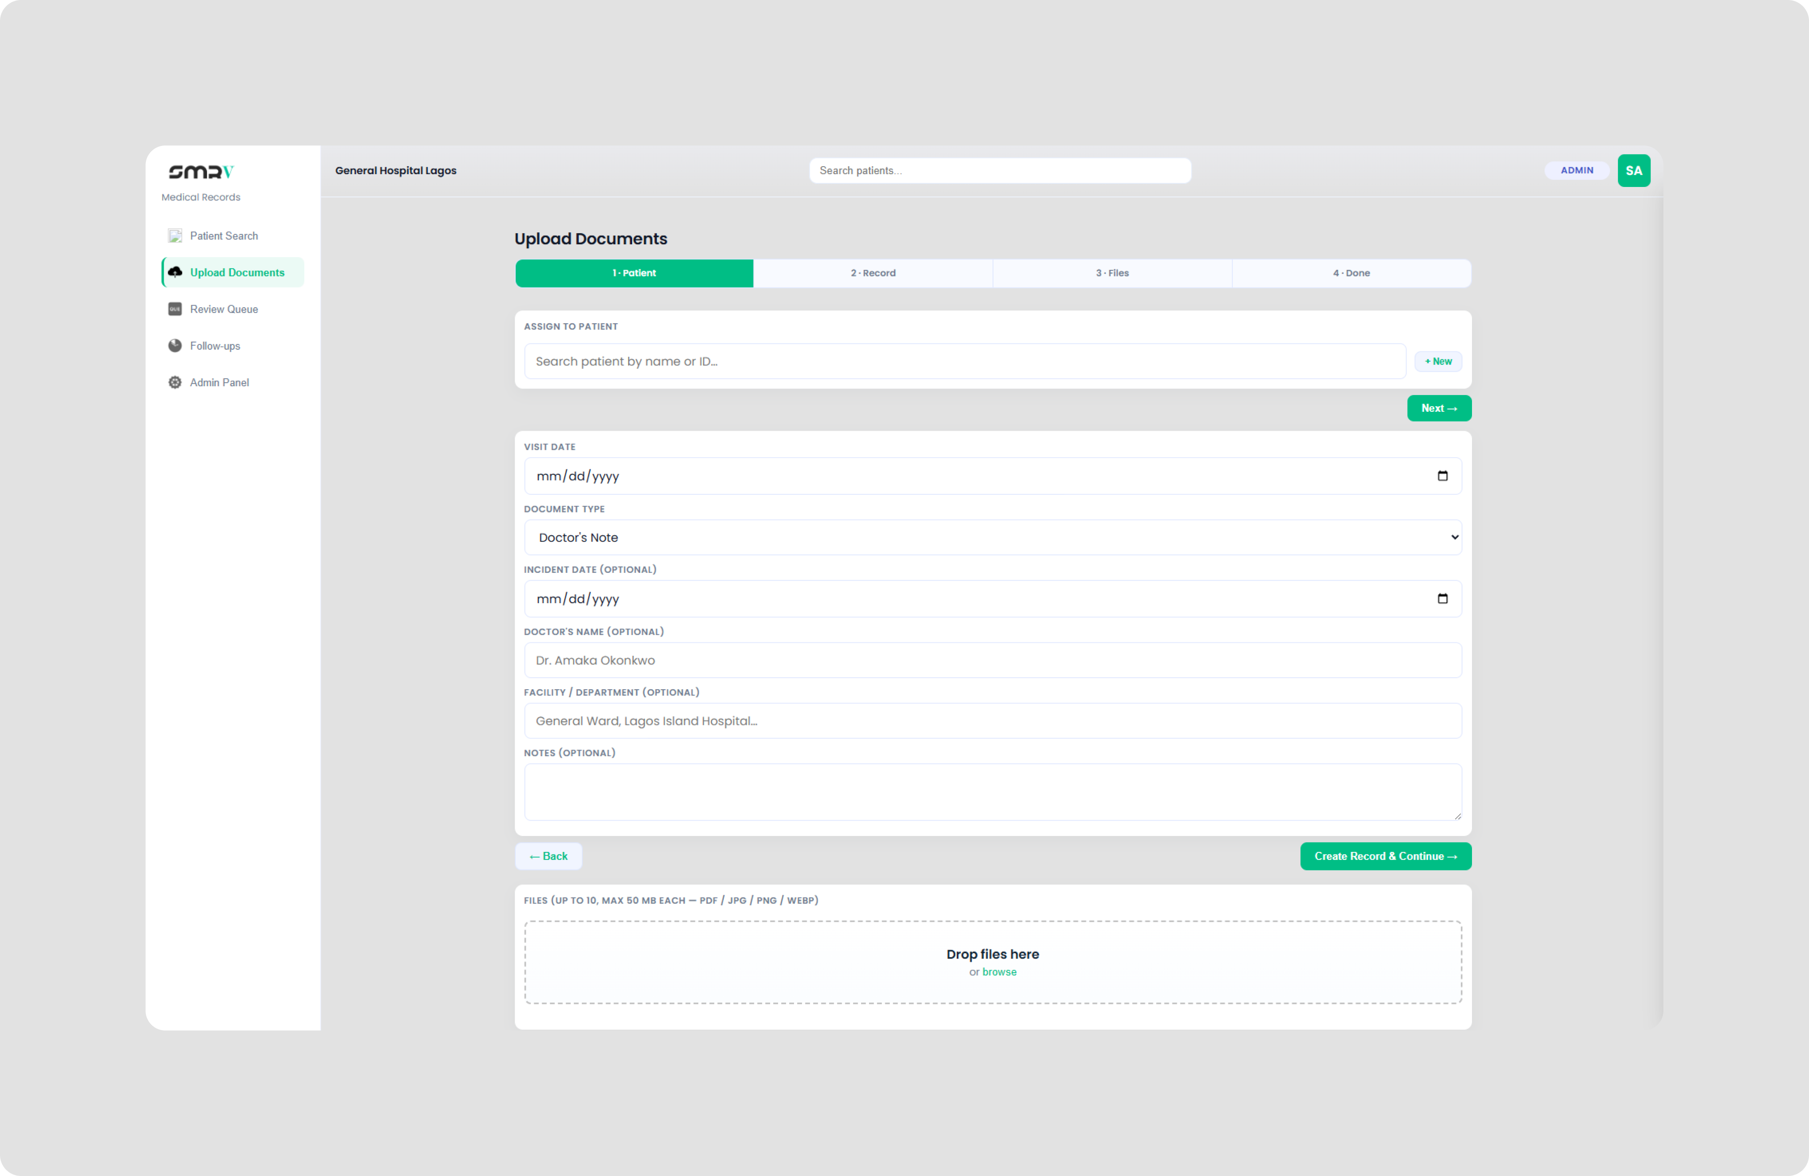Click the browse link to choose files

(x=1000, y=972)
